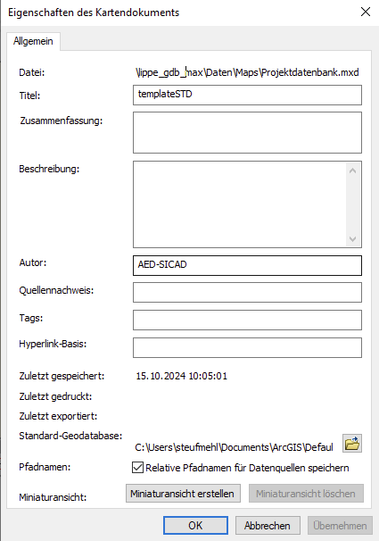379x541 pixels.
Task: Confirm the dialog with OK
Action: (195, 526)
